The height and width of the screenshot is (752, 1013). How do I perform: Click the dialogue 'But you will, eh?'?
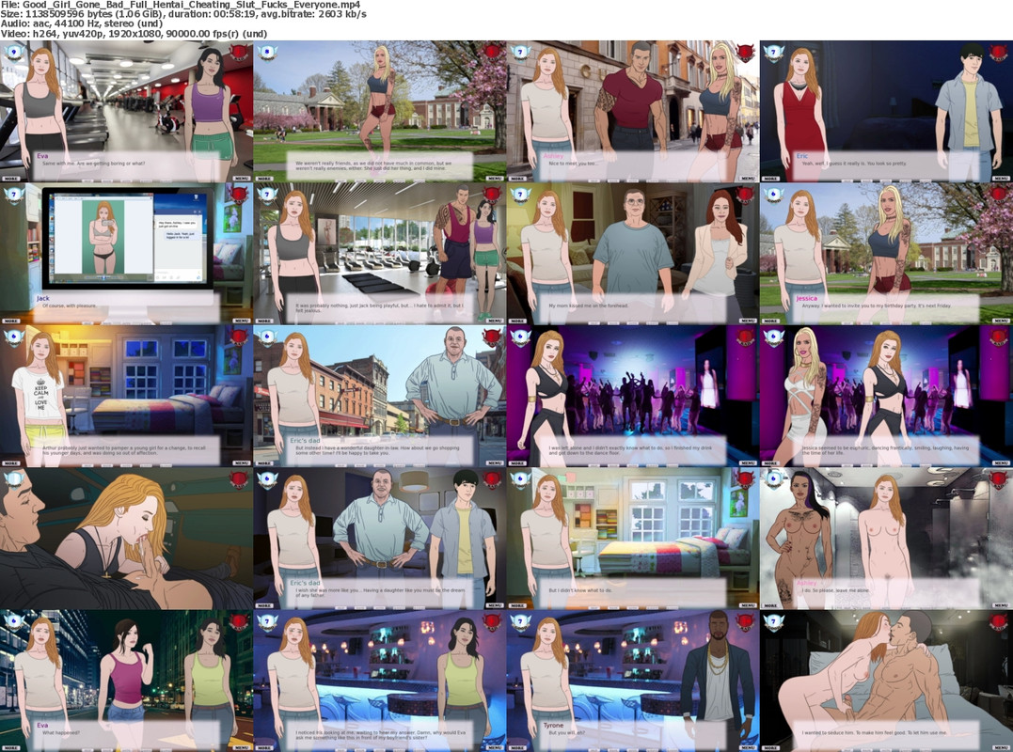click(570, 732)
